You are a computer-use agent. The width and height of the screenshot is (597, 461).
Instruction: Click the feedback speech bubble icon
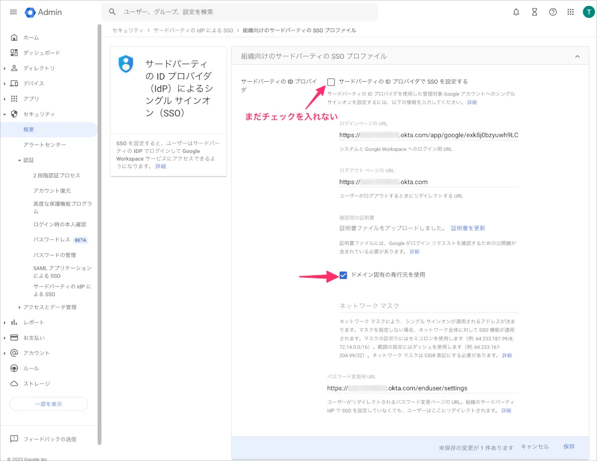[x=14, y=439]
